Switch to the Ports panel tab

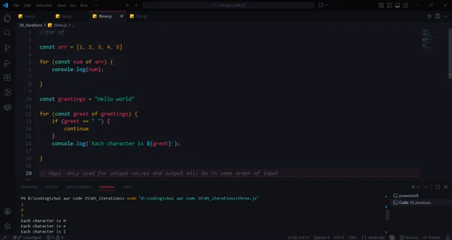[127, 187]
